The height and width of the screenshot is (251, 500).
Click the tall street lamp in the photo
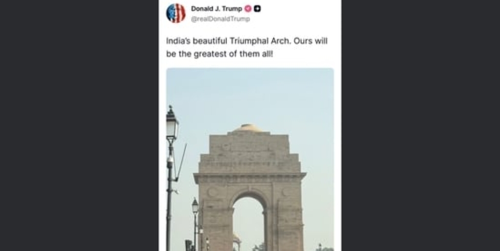[x=172, y=179]
